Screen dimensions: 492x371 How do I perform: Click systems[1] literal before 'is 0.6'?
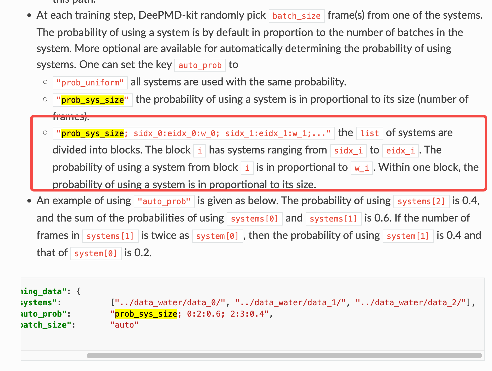coord(333,219)
